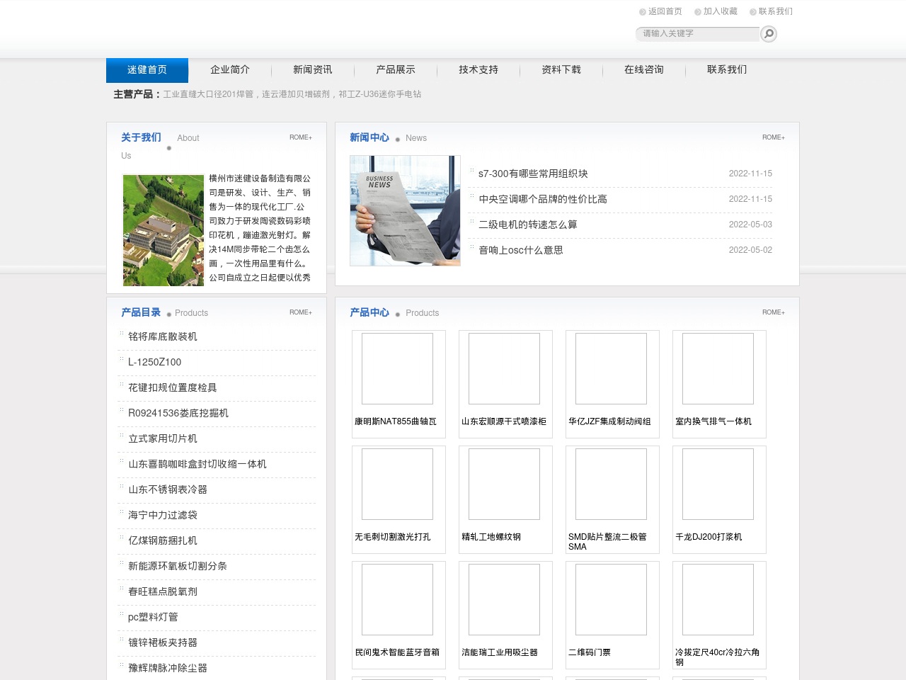
Task: Click the 联系我们 bullet icon in top bar
Action: [x=753, y=12]
